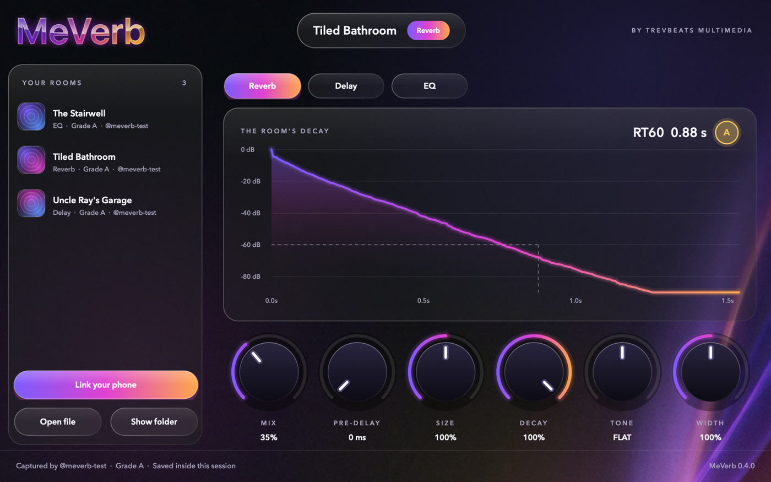Switch to the Delay tab
The image size is (771, 482).
346,86
